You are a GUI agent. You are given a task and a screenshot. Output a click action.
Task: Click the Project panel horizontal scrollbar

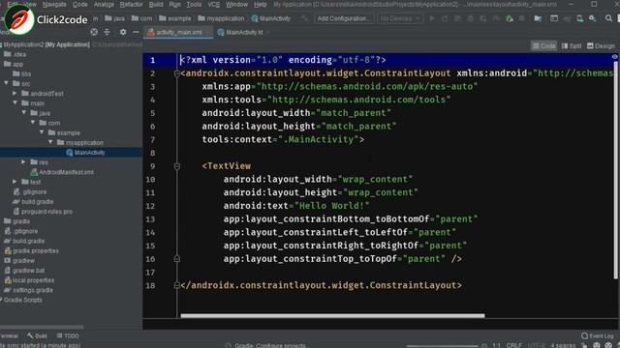click(42, 327)
